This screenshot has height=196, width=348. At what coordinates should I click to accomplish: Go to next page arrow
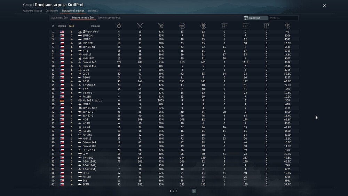click(194, 191)
